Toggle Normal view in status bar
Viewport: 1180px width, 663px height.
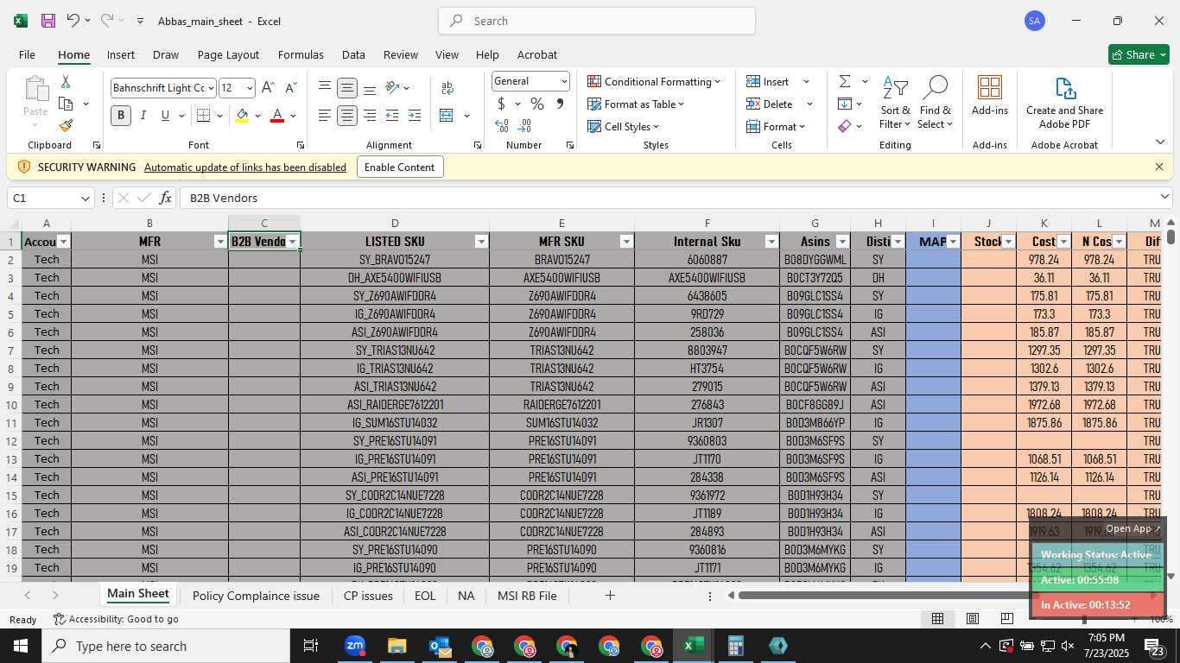click(x=937, y=618)
